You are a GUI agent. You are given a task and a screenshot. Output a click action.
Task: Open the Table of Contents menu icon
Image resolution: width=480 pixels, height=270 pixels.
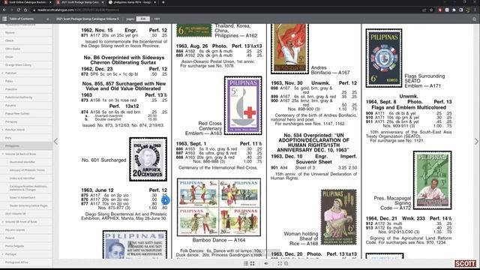[4, 19]
